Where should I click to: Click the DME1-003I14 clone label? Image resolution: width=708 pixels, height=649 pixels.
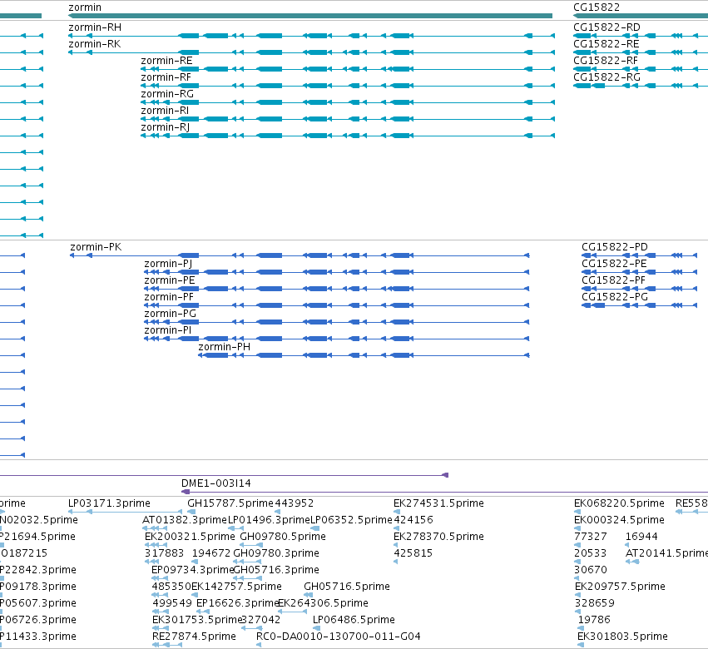click(x=216, y=483)
